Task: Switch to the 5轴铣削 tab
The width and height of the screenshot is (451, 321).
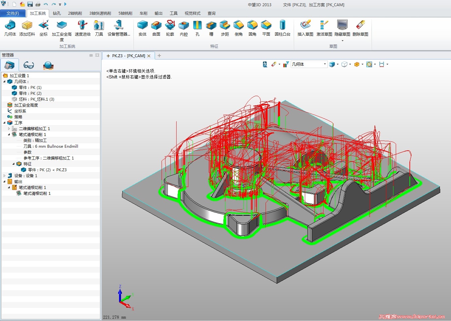Action: [x=125, y=13]
